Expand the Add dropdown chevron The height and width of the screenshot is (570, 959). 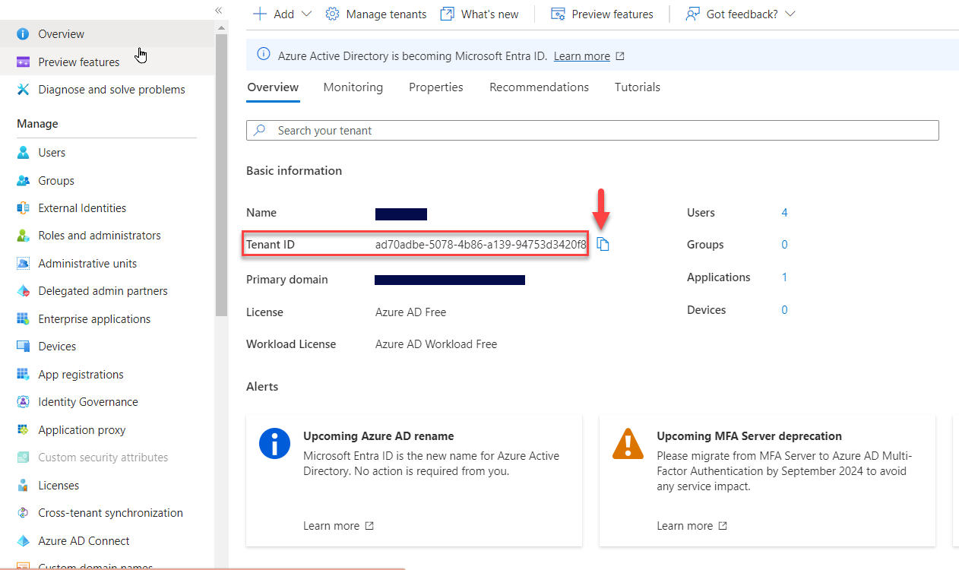pyautogui.click(x=307, y=14)
